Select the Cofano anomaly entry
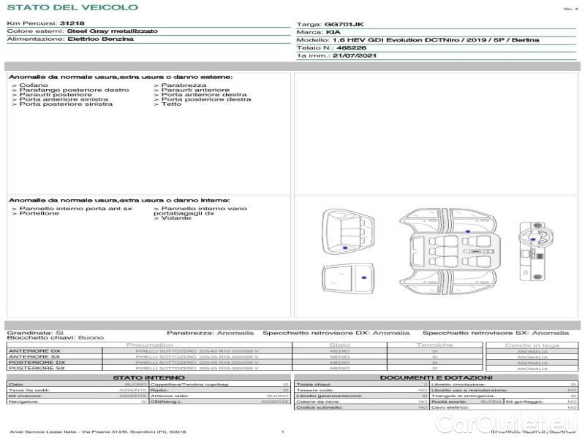 (30, 85)
